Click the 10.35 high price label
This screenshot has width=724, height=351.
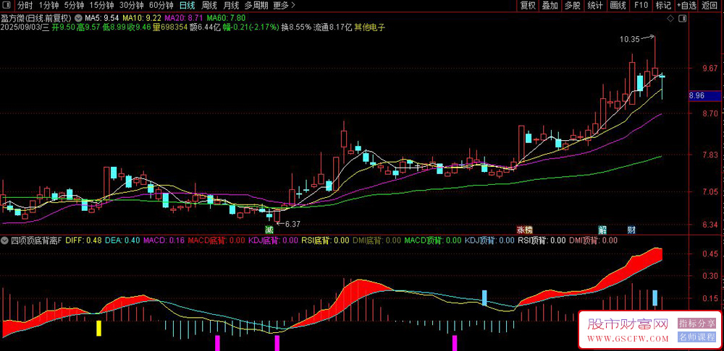pos(629,40)
